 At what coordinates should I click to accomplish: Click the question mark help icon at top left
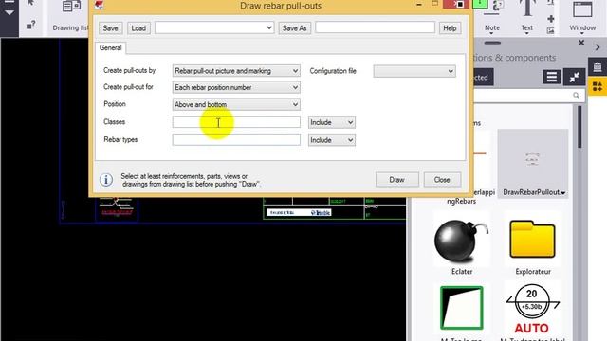pos(30,26)
